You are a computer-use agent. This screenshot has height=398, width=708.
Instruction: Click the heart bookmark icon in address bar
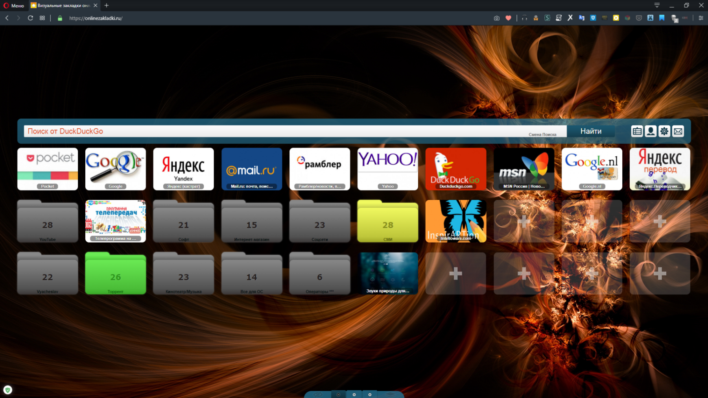tap(508, 18)
